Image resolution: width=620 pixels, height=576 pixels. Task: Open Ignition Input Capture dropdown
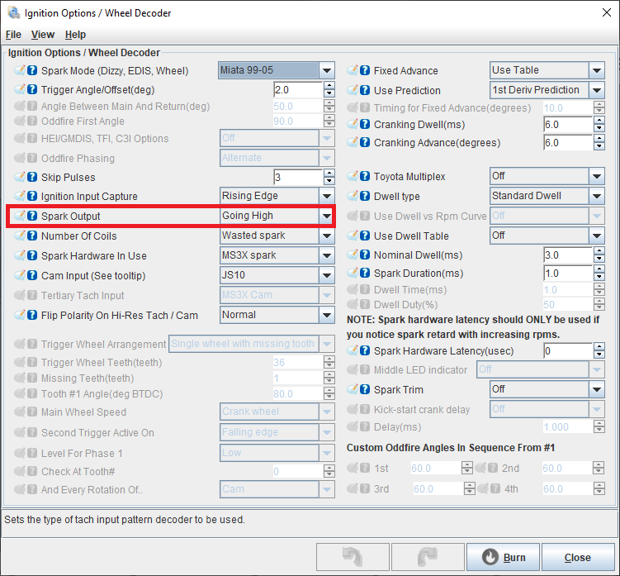[x=327, y=196]
